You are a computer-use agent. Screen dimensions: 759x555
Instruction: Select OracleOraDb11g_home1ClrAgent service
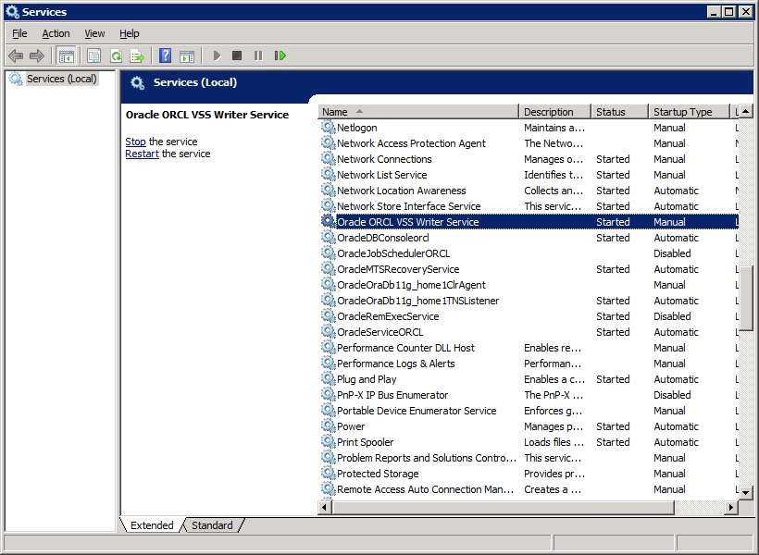click(x=529, y=285)
